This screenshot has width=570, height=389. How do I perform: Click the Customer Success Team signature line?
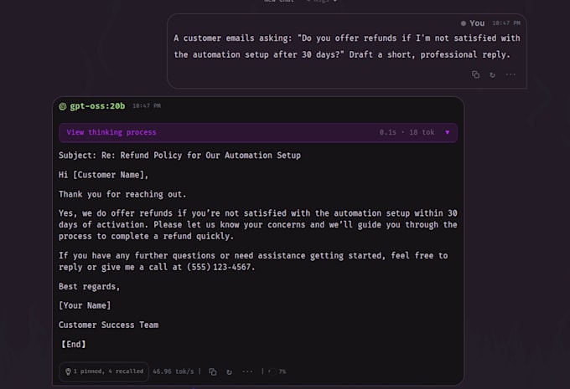108,325
